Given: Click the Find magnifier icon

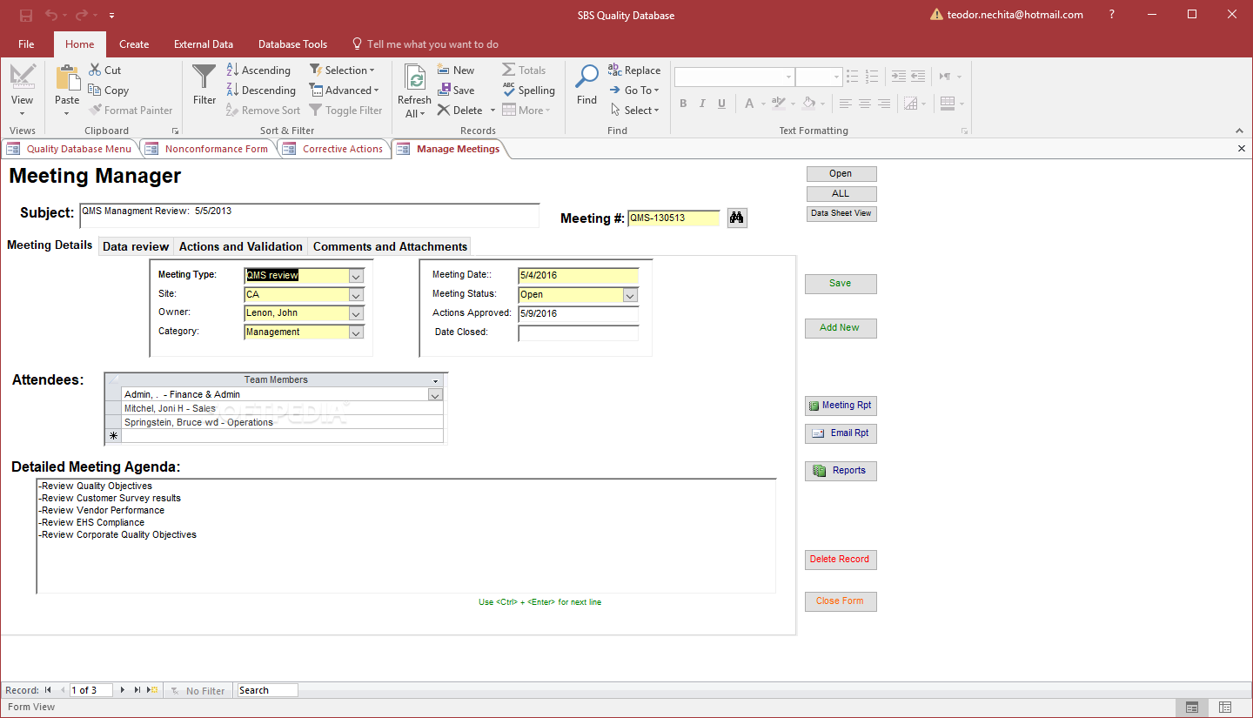Looking at the screenshot, I should [x=587, y=77].
